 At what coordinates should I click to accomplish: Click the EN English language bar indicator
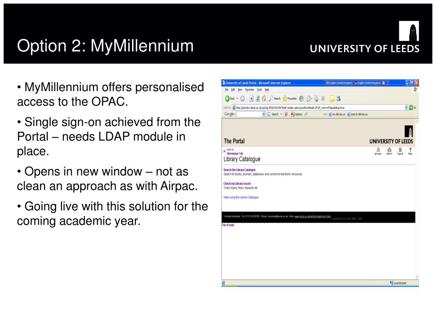(339, 83)
